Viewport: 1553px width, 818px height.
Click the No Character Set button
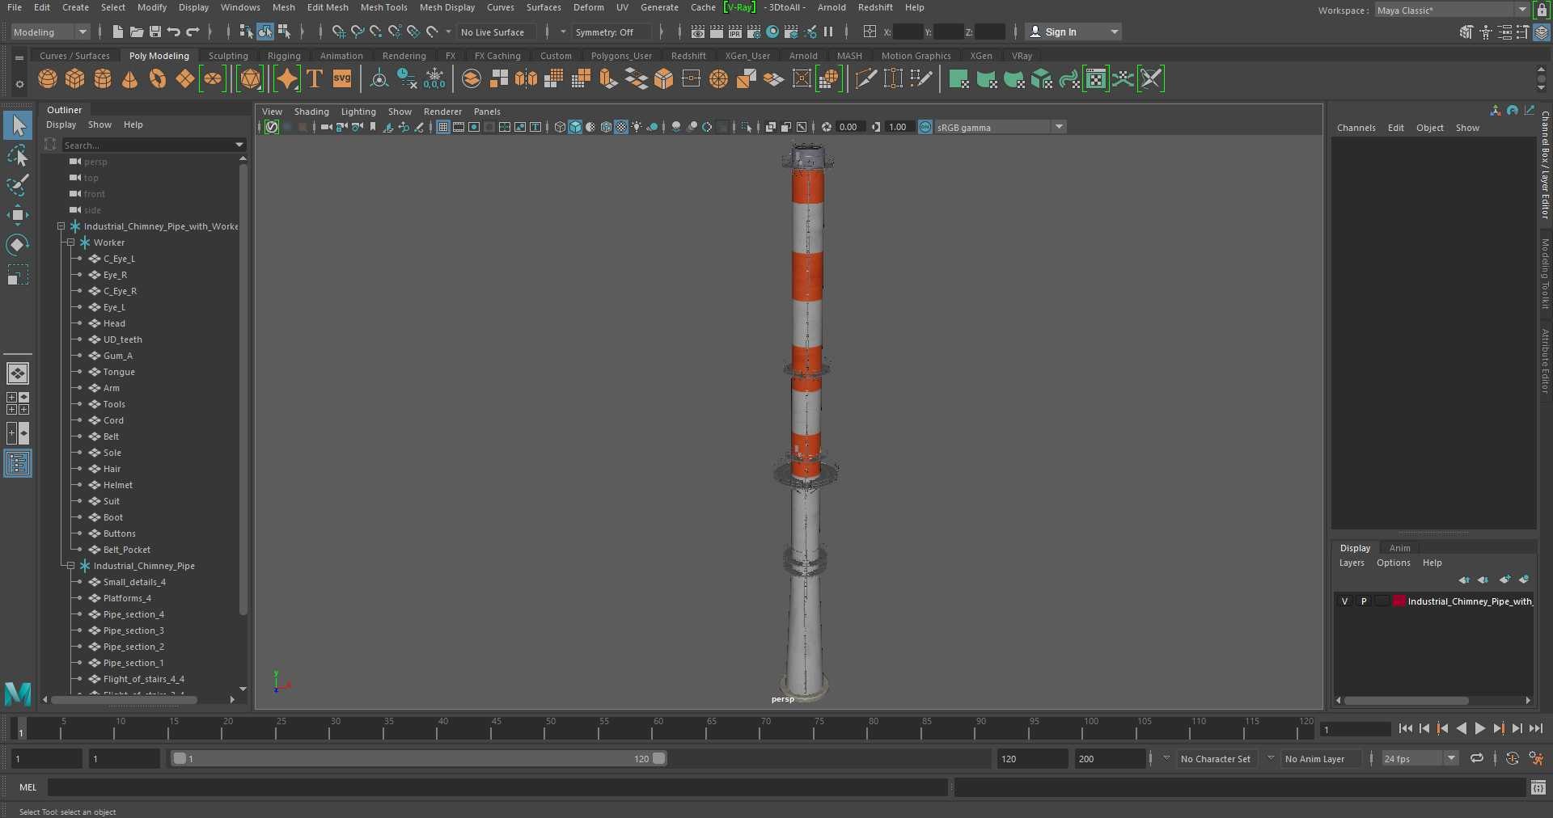click(1215, 759)
